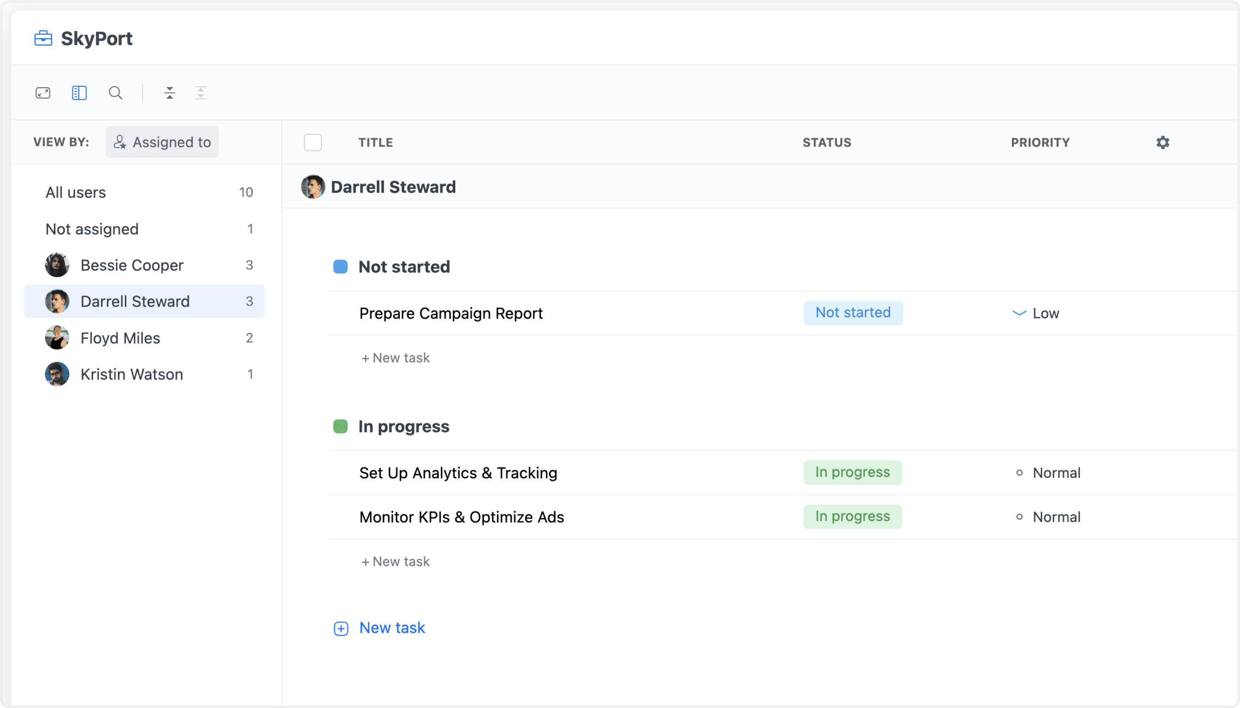The image size is (1240, 708).
Task: Expand all groups via expand icon
Action: click(x=201, y=92)
